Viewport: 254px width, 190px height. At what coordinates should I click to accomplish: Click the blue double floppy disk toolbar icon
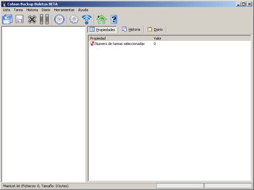7,19
